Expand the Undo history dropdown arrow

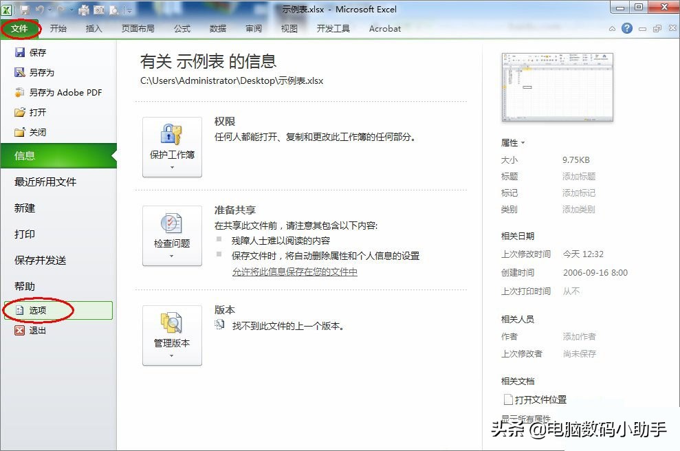(x=49, y=9)
